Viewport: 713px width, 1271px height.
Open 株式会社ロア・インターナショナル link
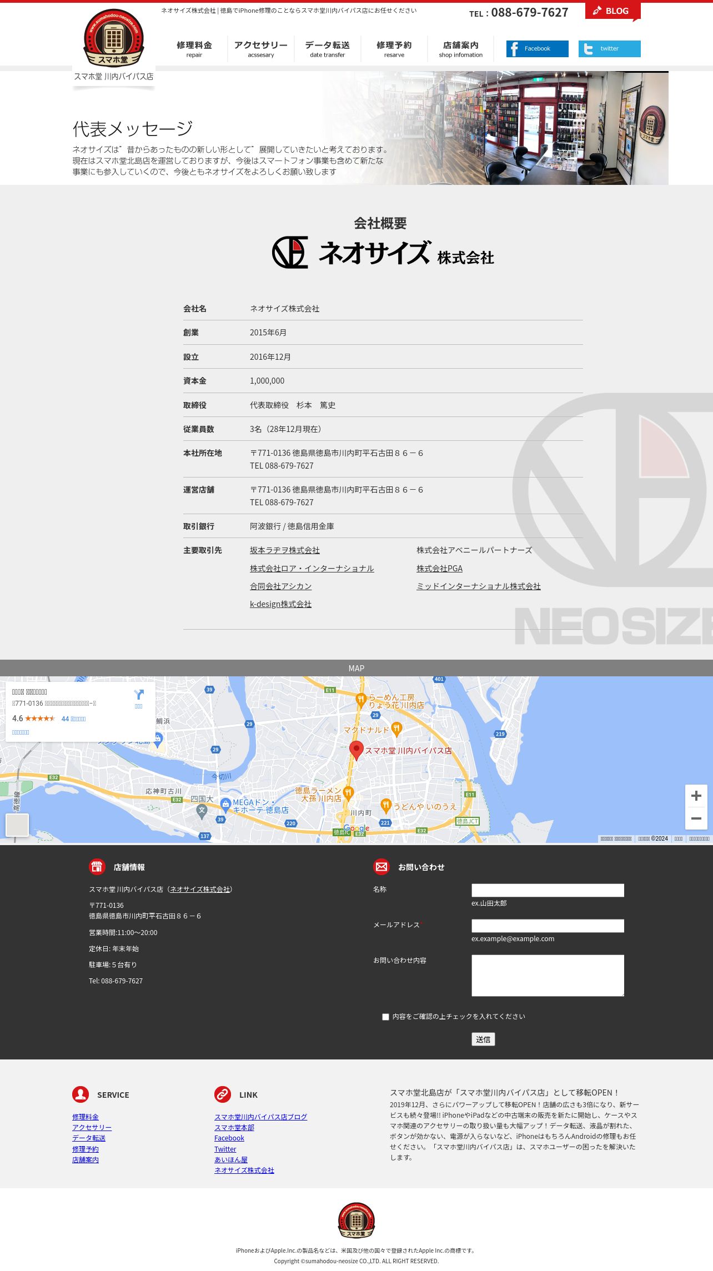(312, 569)
